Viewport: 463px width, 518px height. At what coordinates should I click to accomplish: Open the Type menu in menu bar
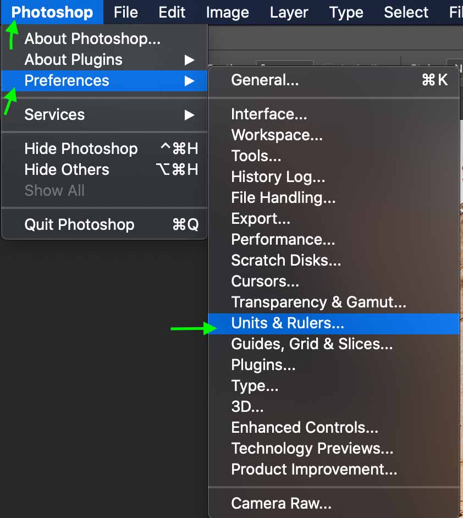pyautogui.click(x=346, y=13)
